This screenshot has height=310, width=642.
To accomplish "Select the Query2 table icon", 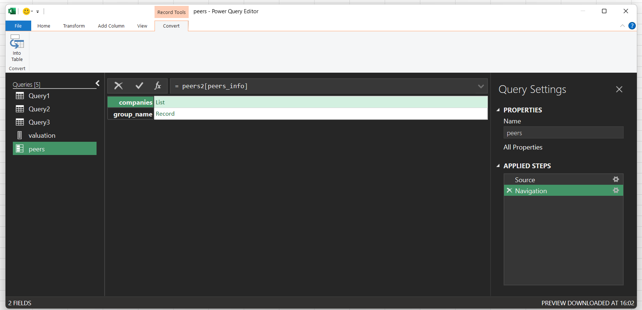I will tap(20, 109).
